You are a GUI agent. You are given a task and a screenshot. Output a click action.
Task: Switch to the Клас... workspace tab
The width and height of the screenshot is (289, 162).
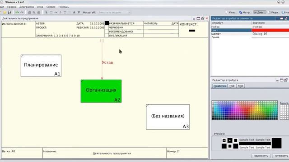231,12
